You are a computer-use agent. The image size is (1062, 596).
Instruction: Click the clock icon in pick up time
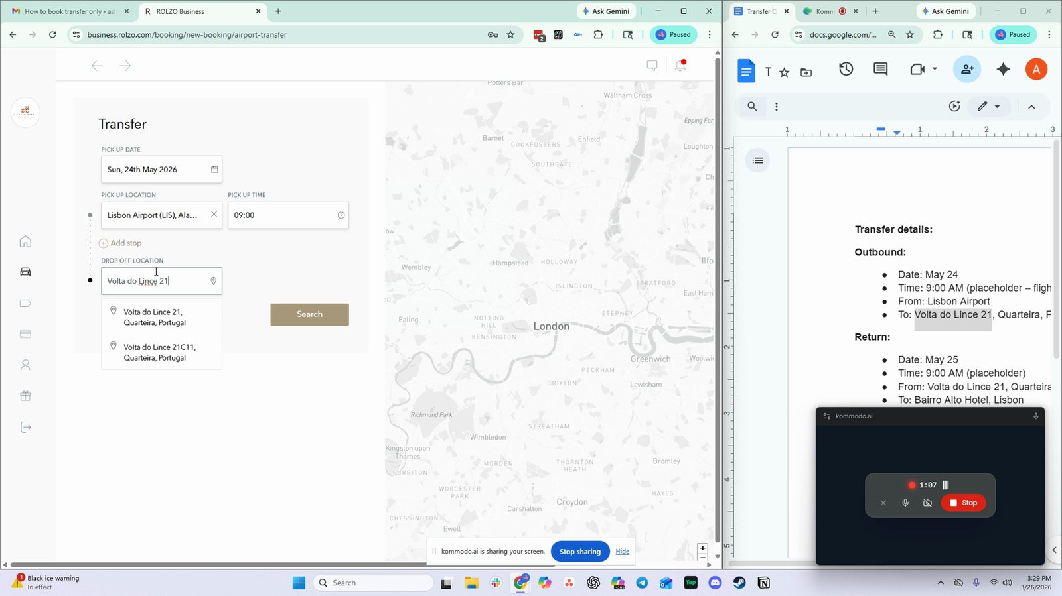pos(341,215)
